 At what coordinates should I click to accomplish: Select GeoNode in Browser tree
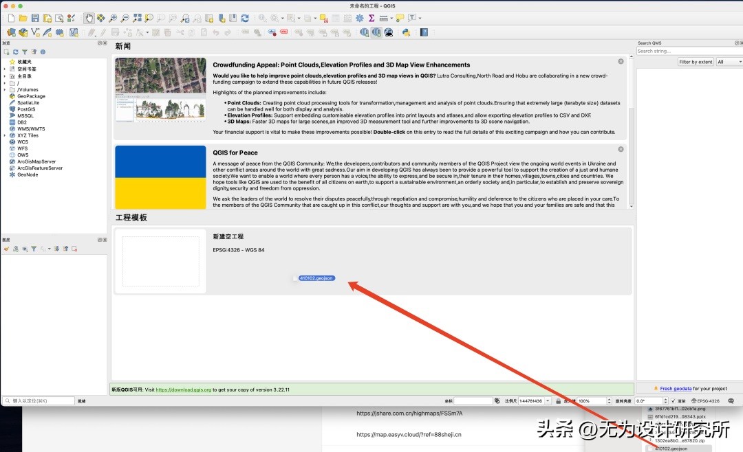coord(28,174)
